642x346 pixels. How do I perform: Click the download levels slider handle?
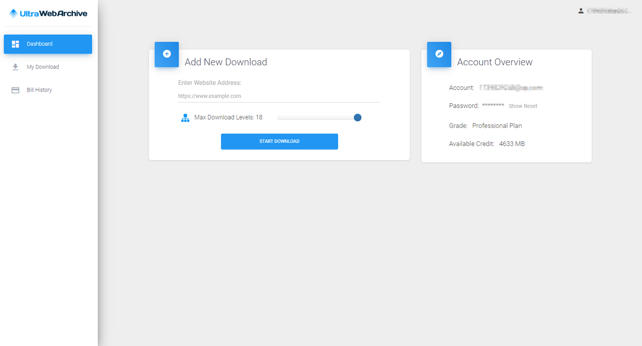coord(357,117)
